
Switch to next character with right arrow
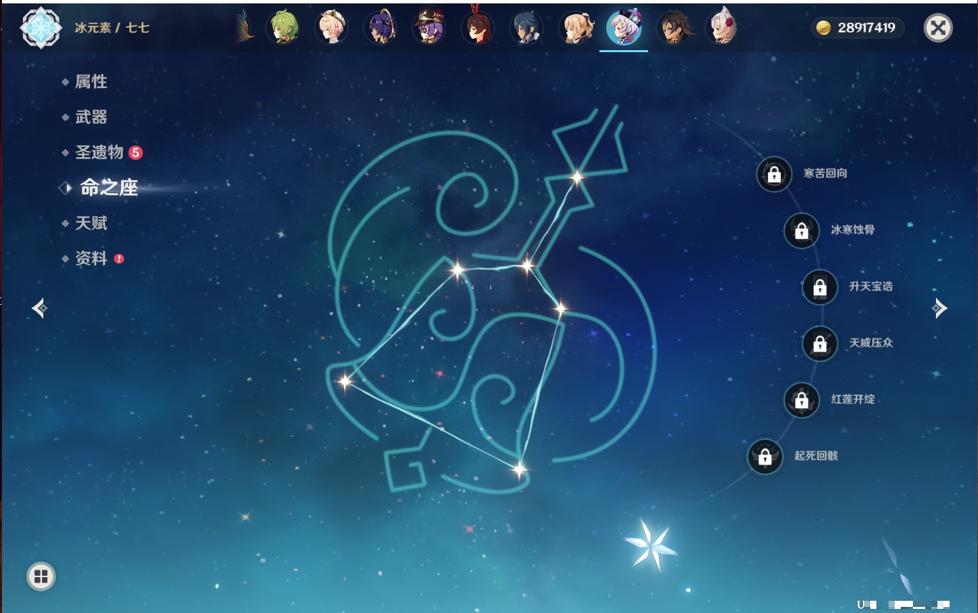coord(939,308)
